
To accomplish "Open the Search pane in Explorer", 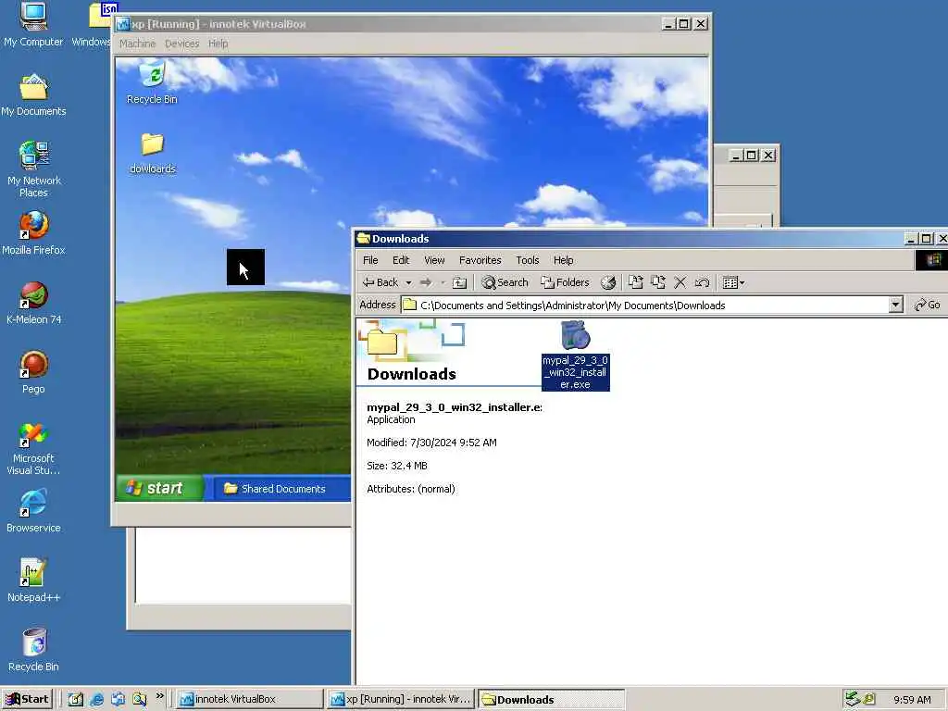I will click(505, 282).
